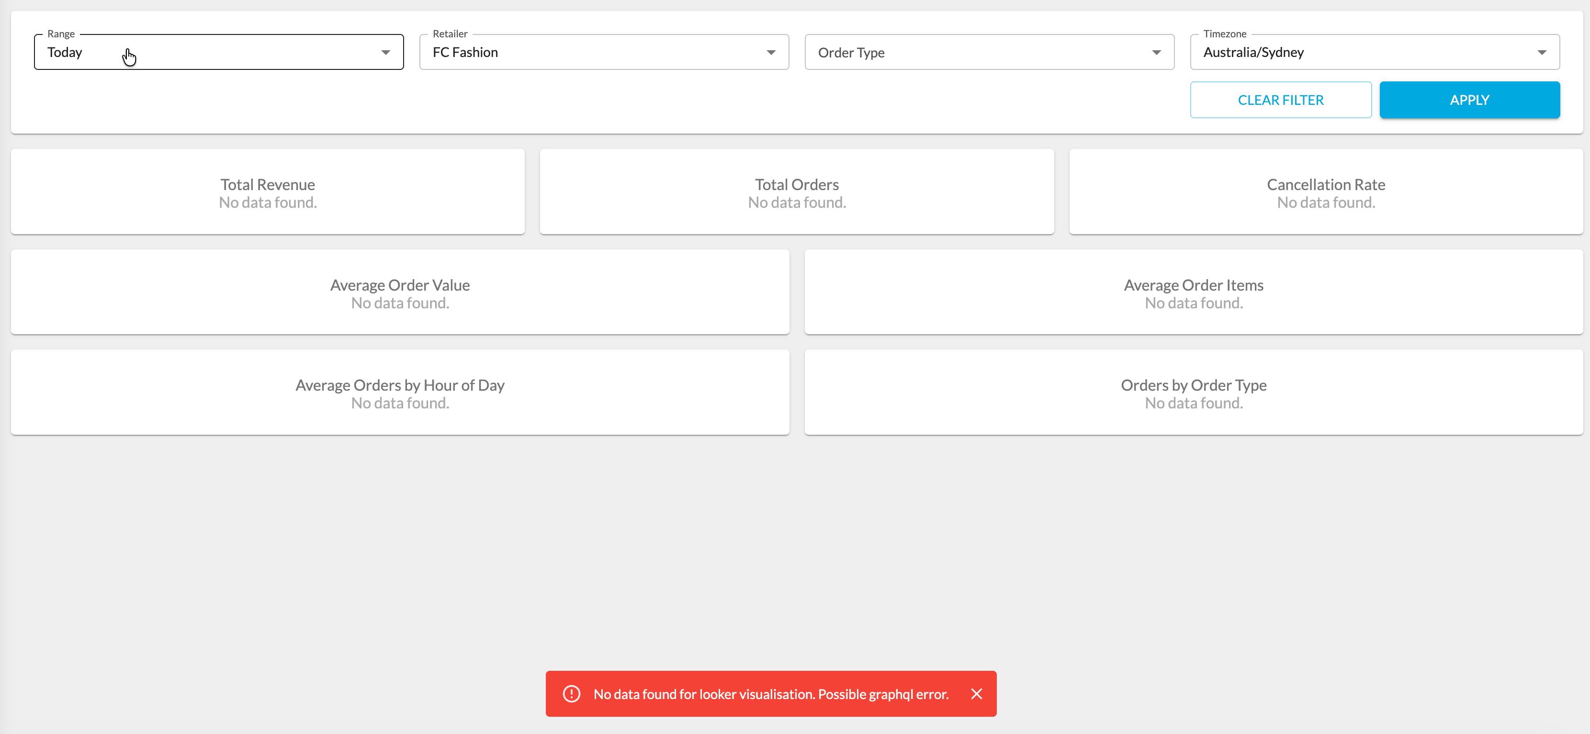Select the Cancellation Rate card
1590x734 pixels.
point(1326,192)
